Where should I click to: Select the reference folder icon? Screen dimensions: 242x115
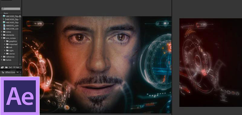[x=4, y=57]
